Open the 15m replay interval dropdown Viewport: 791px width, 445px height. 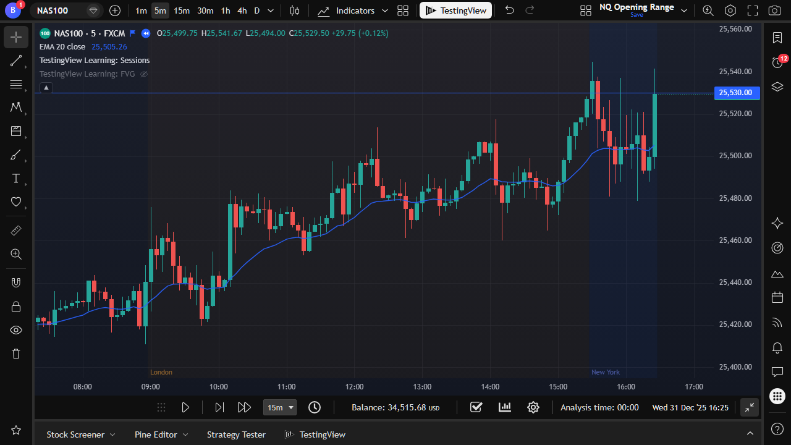[x=280, y=407]
